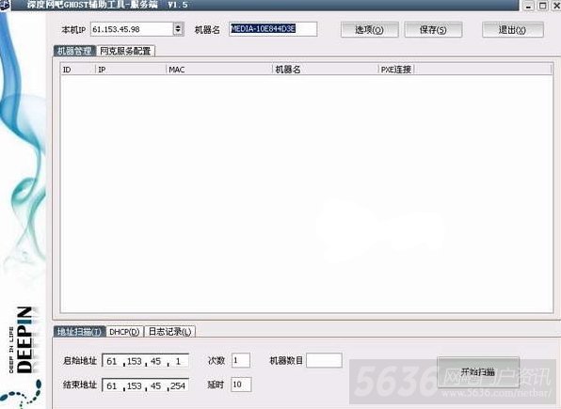
Task: Open the DHCP(D) tab
Action: (124, 332)
